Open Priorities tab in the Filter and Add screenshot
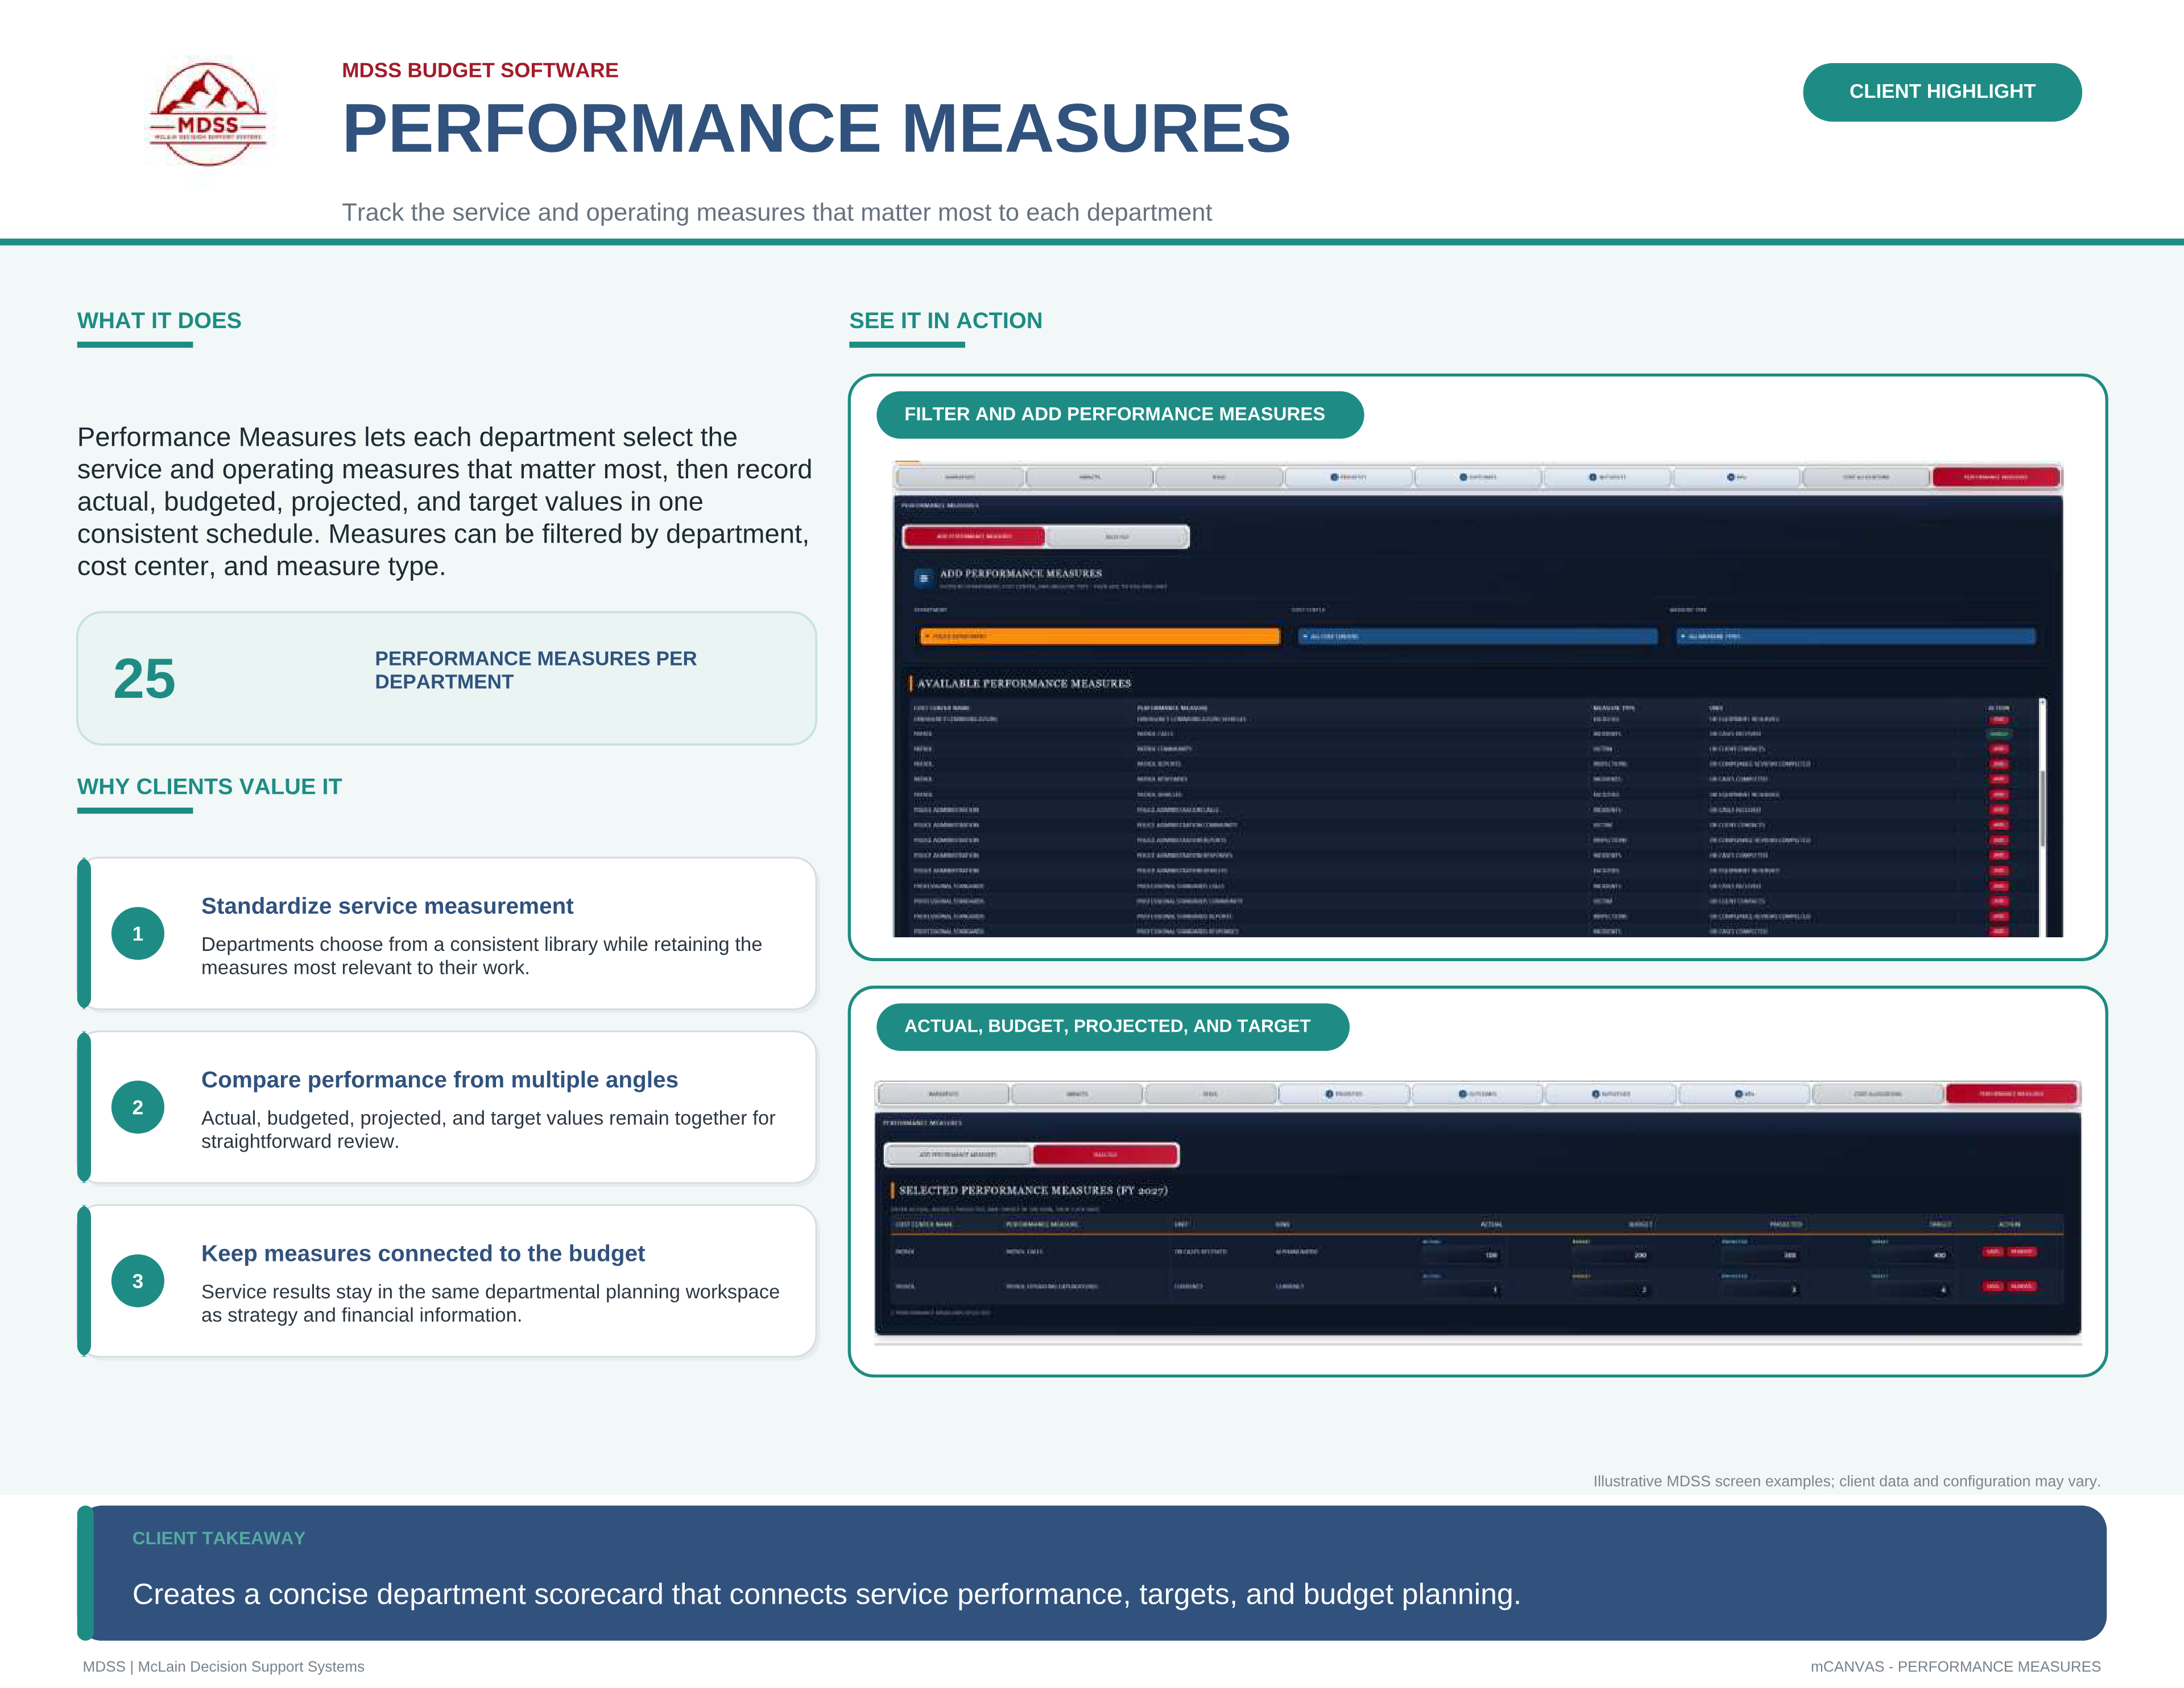Screen dimensions: 2184x1688 coord(1348,477)
